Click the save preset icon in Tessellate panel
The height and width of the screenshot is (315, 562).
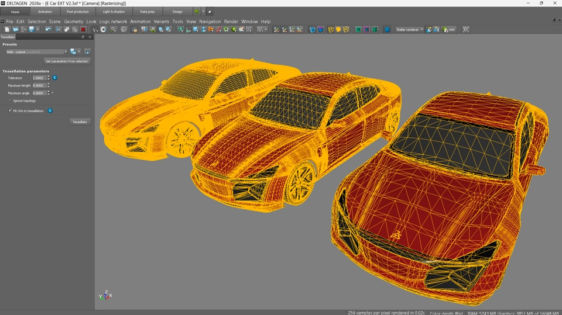point(73,52)
